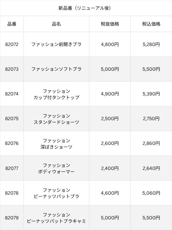
Task: Click ボディウォーマー product name
Action: (x=56, y=171)
